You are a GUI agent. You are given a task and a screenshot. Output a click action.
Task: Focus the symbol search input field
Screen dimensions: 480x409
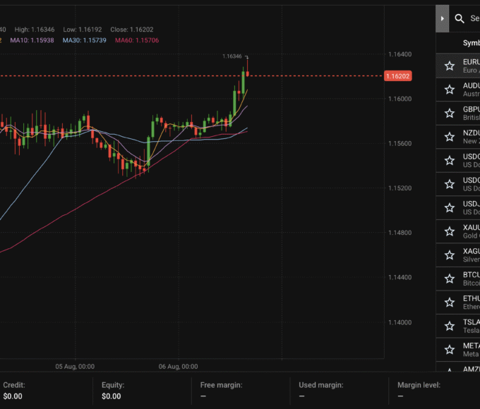point(474,19)
